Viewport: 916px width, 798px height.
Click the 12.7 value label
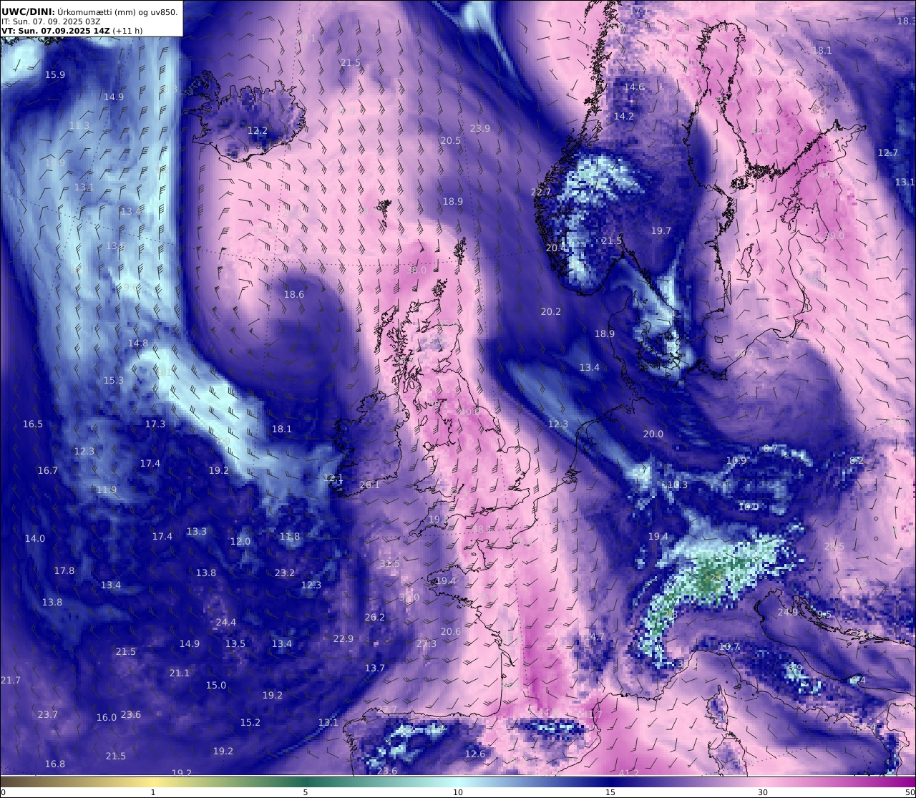point(888,152)
